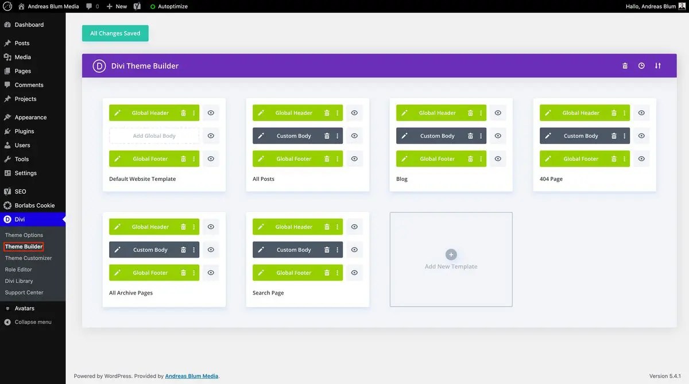Open Global Footer options in All Archive Pages
689x384 pixels.
coord(194,273)
